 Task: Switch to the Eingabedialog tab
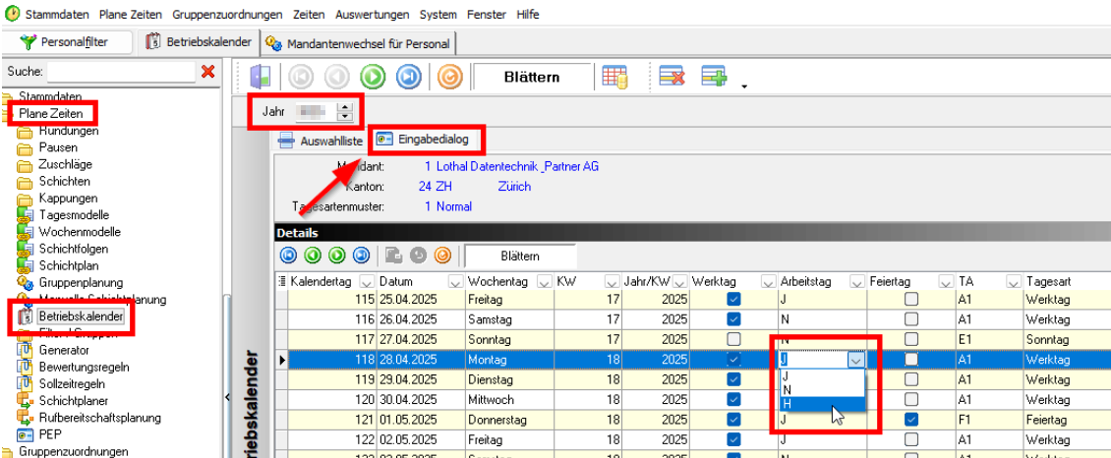(428, 141)
